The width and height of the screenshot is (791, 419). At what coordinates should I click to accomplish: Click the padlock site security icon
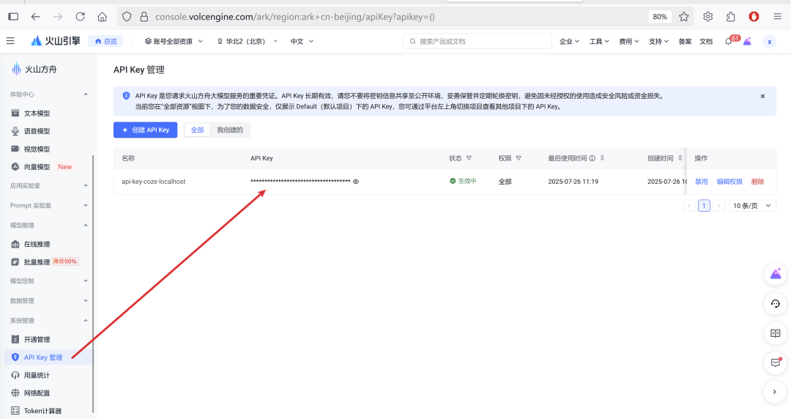[x=144, y=17]
